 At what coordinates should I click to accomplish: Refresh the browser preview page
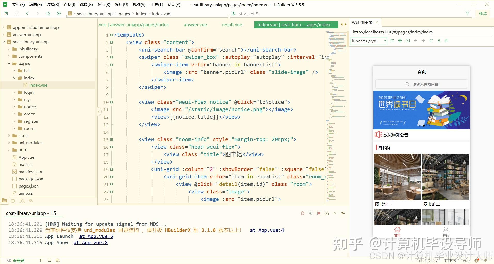tap(431, 41)
